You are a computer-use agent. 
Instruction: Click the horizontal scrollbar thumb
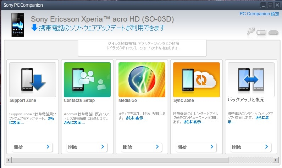click(121, 160)
